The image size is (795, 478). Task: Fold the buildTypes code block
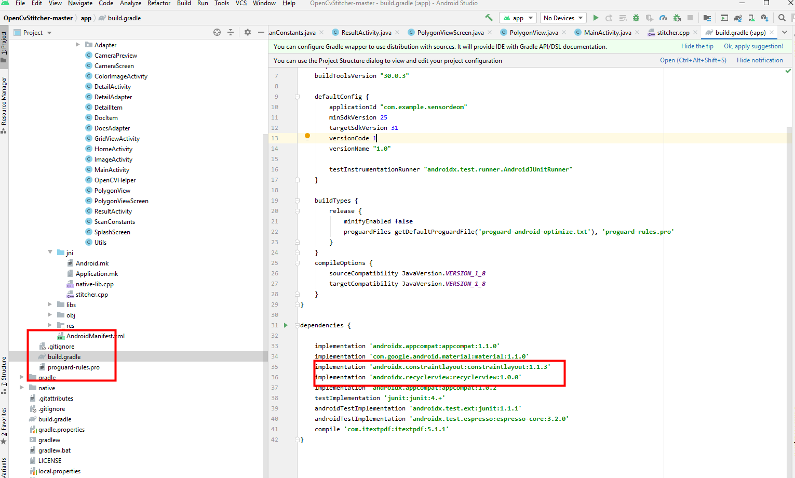(297, 201)
